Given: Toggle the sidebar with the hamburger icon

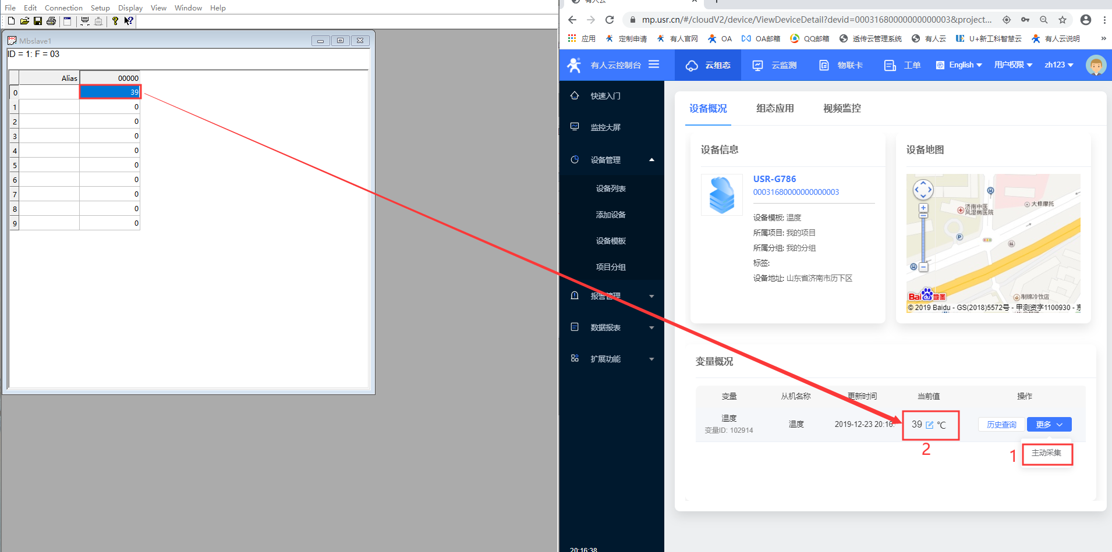Looking at the screenshot, I should pyautogui.click(x=654, y=65).
